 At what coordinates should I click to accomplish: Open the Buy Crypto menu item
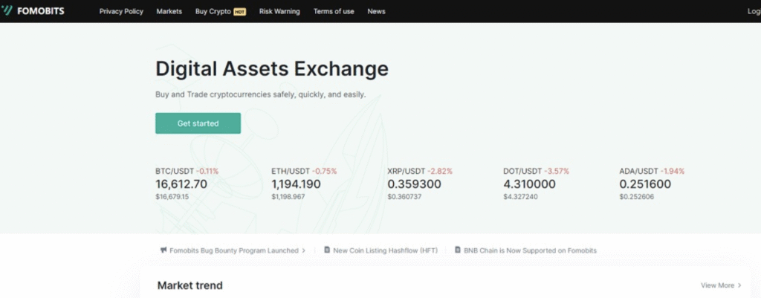[212, 12]
